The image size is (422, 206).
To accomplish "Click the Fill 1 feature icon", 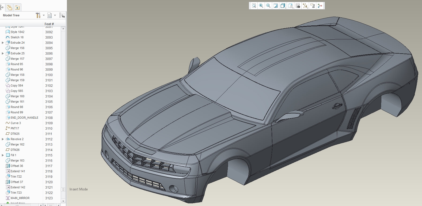I will click(8, 155).
